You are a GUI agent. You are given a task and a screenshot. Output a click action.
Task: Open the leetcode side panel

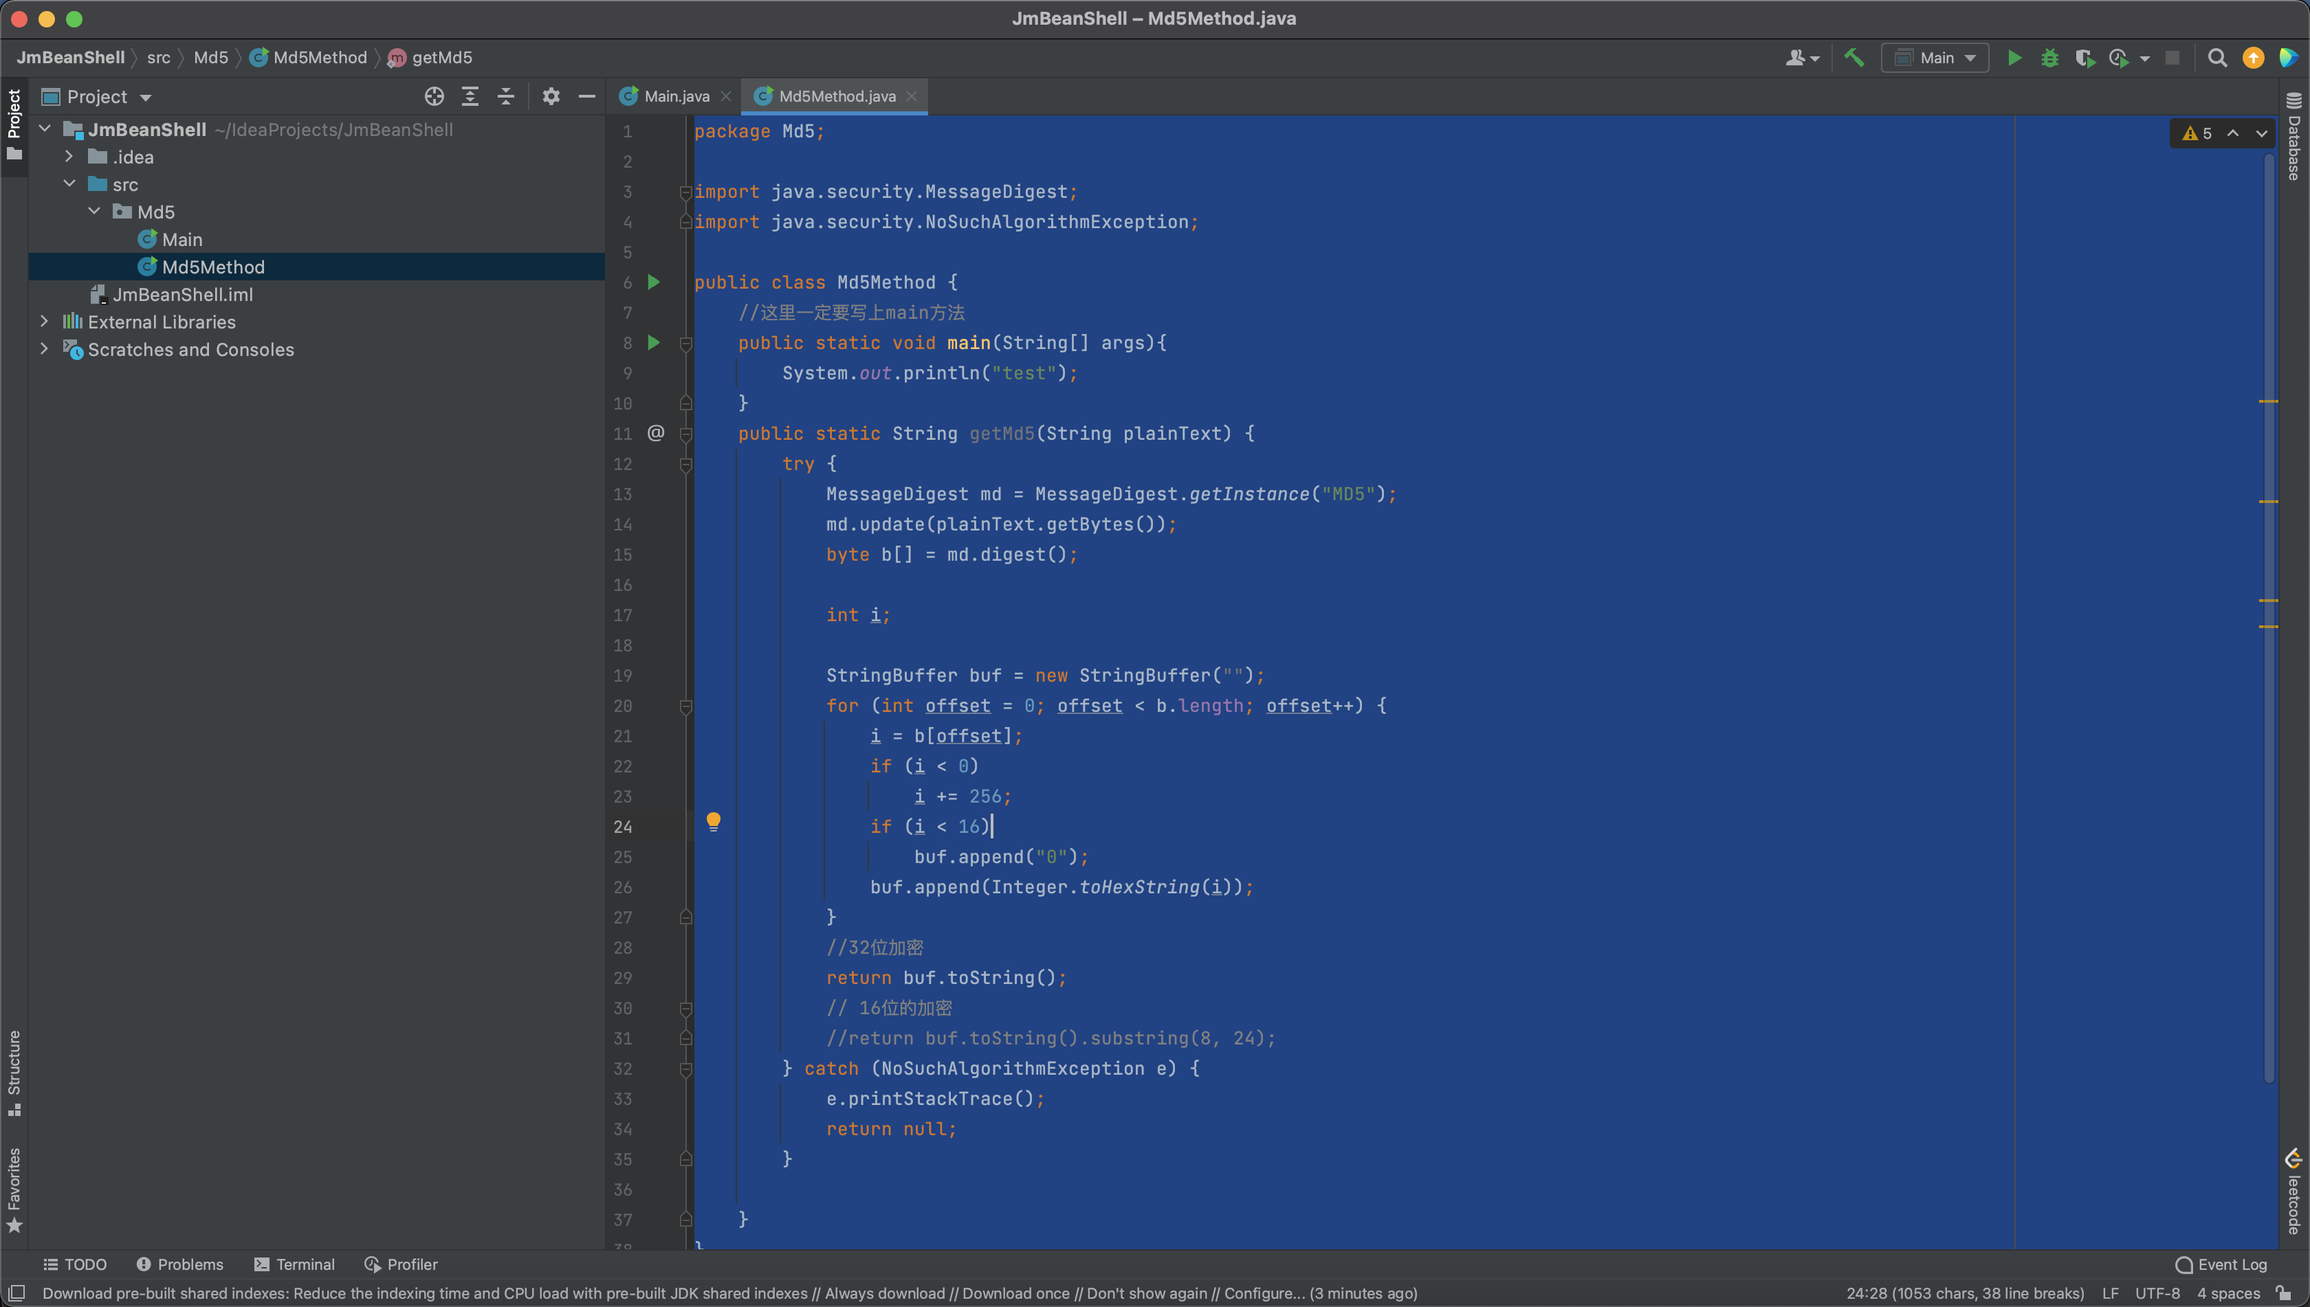[2293, 1191]
